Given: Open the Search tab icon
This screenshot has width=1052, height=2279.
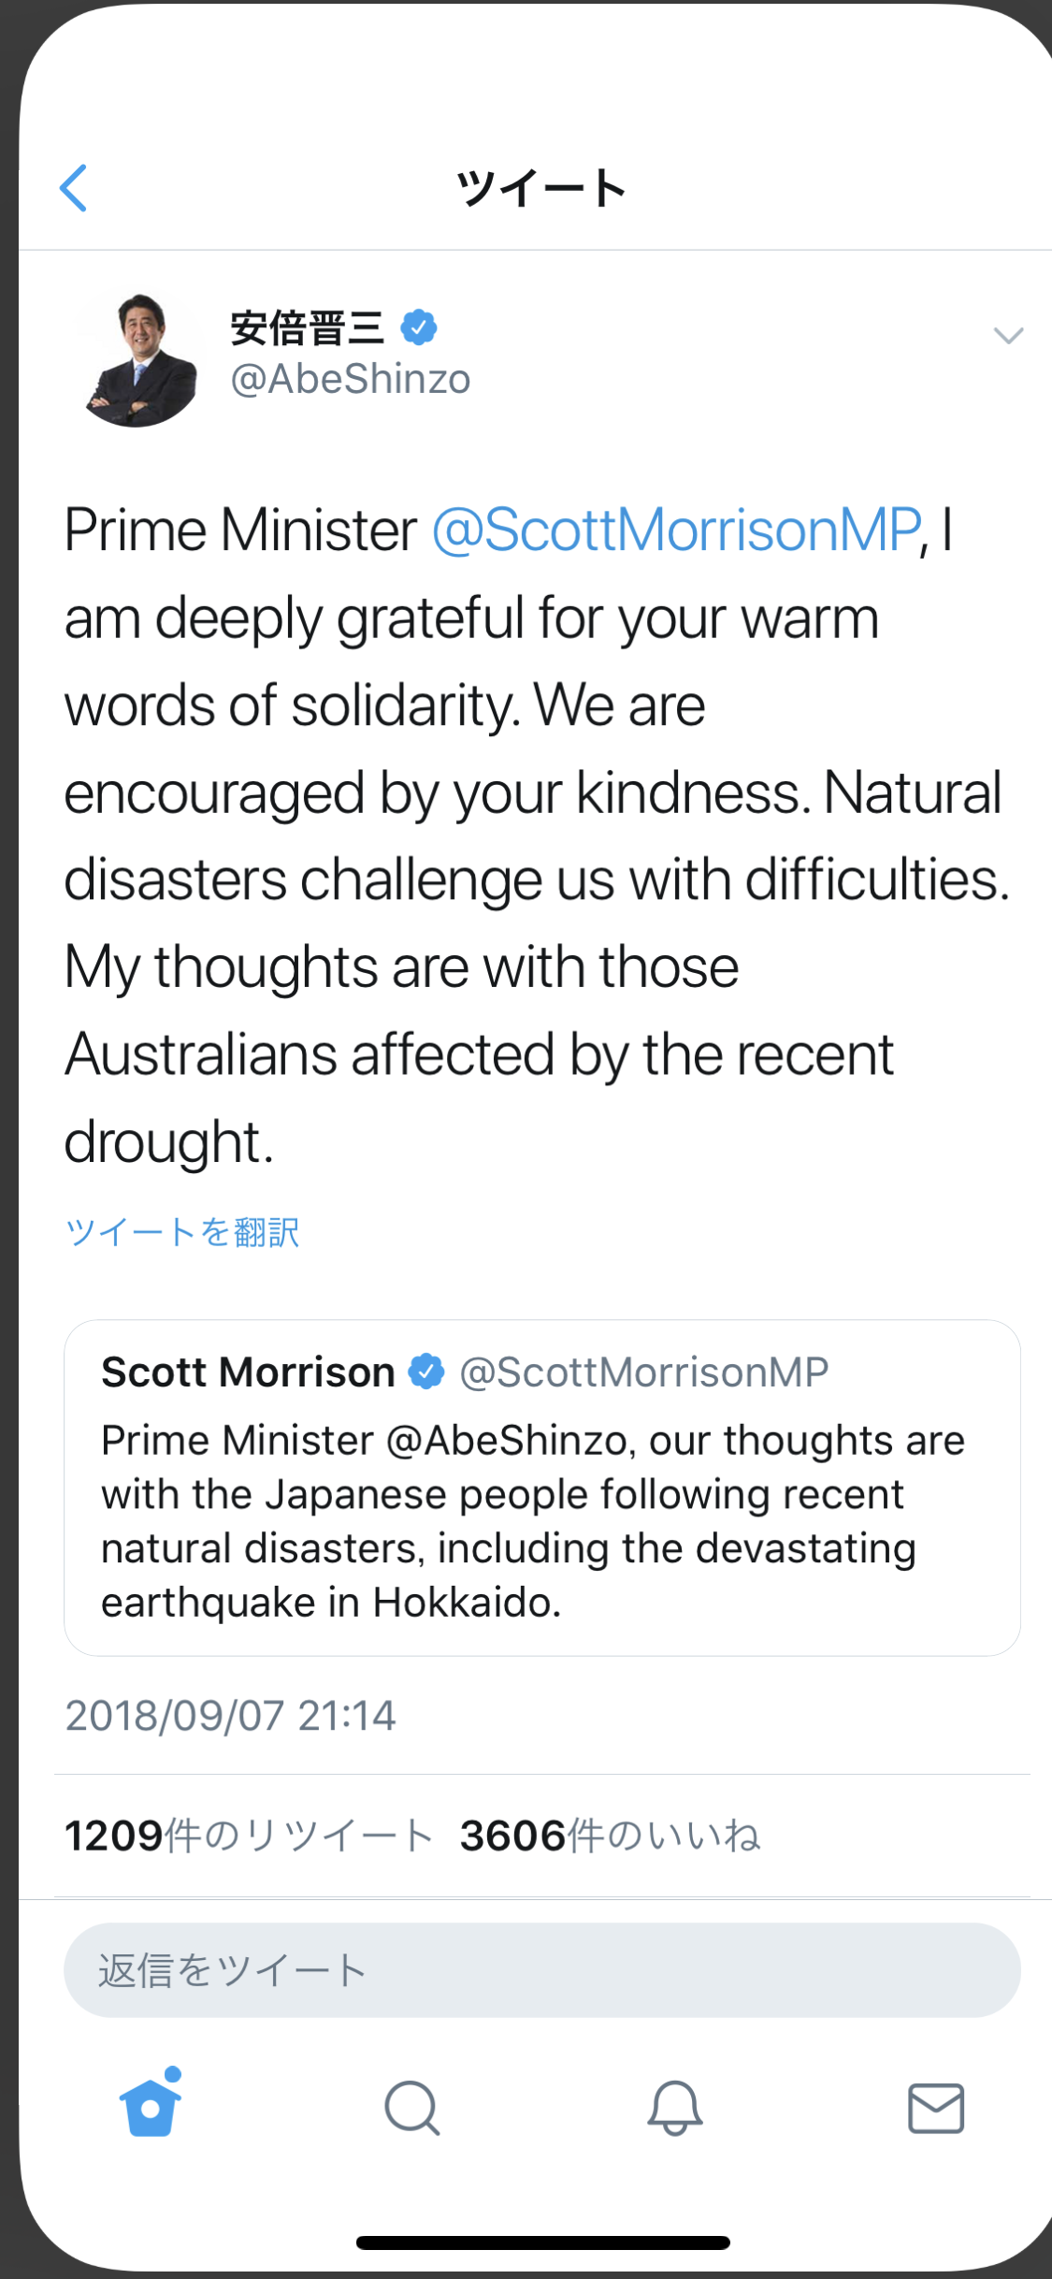Looking at the screenshot, I should tap(411, 2109).
